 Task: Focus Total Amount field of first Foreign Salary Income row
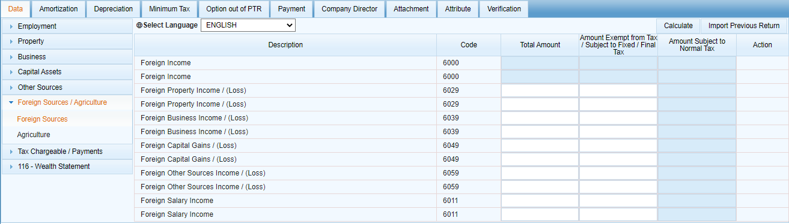point(540,201)
